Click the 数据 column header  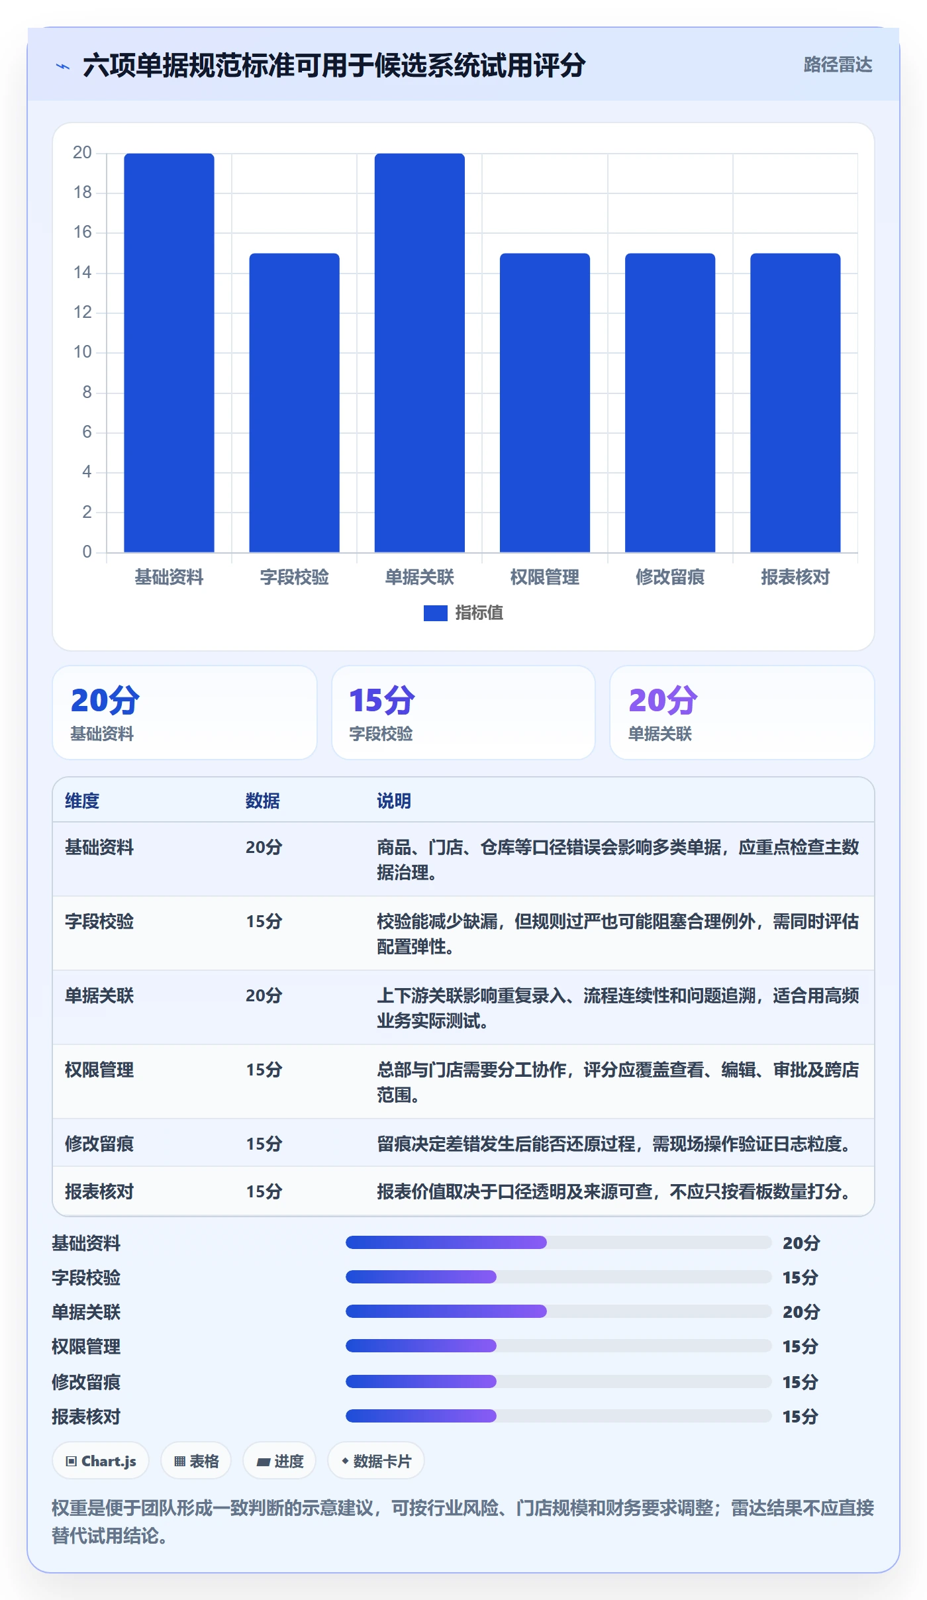(x=262, y=801)
